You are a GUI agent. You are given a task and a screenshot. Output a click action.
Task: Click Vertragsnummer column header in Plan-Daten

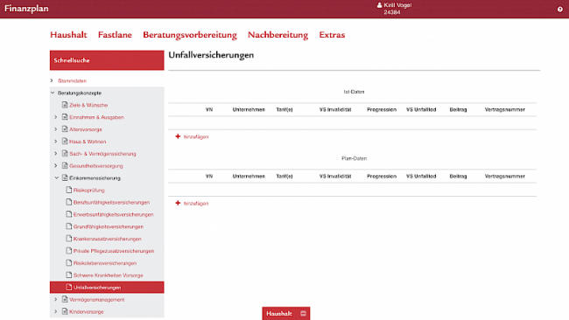click(x=505, y=176)
